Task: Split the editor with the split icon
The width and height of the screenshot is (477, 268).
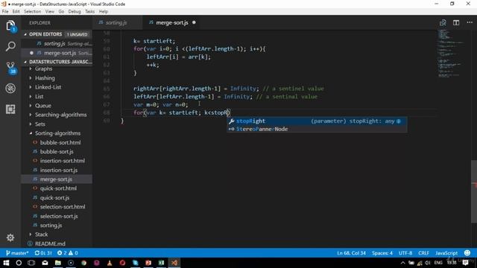Action: [x=455, y=23]
